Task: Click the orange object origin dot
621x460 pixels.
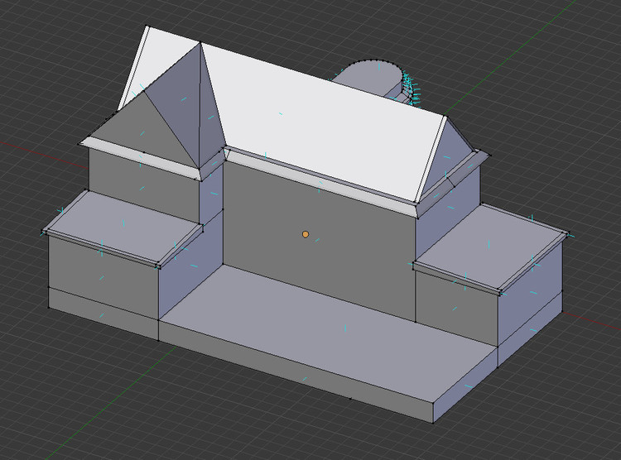Action: coord(306,234)
